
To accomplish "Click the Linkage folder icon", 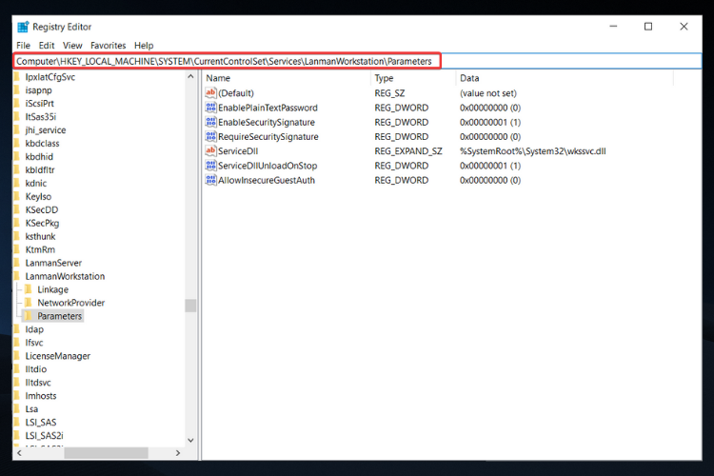I will [29, 289].
